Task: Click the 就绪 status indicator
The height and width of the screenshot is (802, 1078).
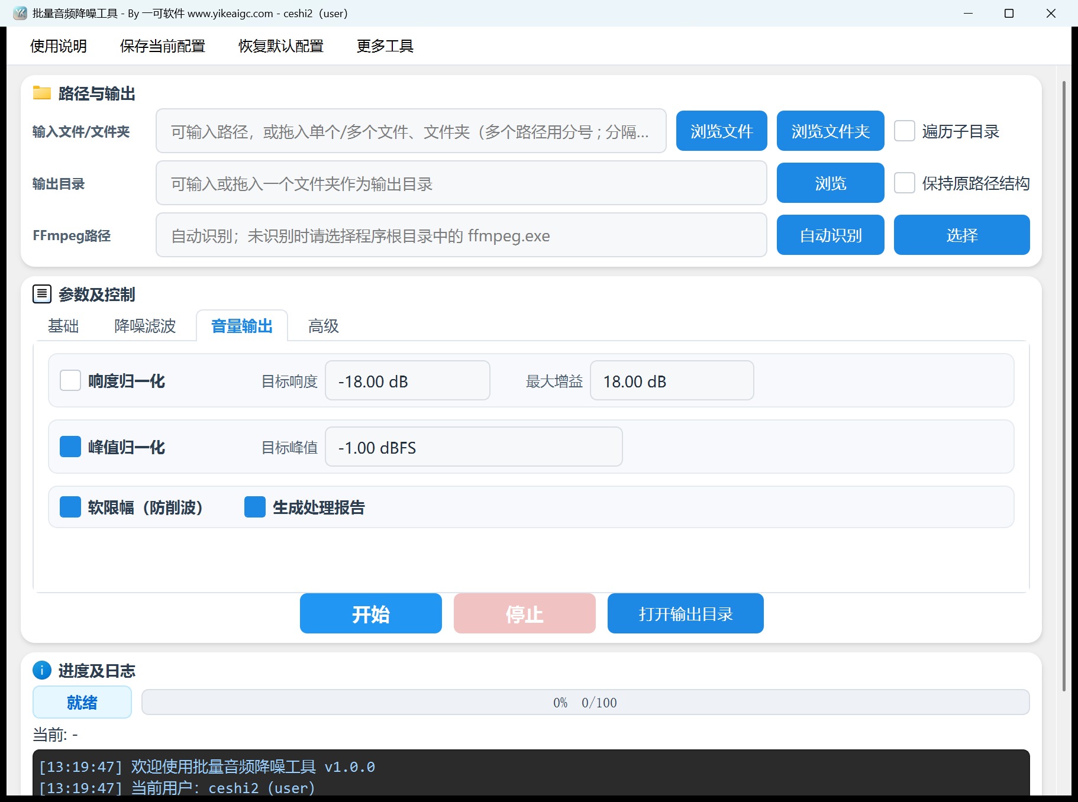Action: point(82,702)
